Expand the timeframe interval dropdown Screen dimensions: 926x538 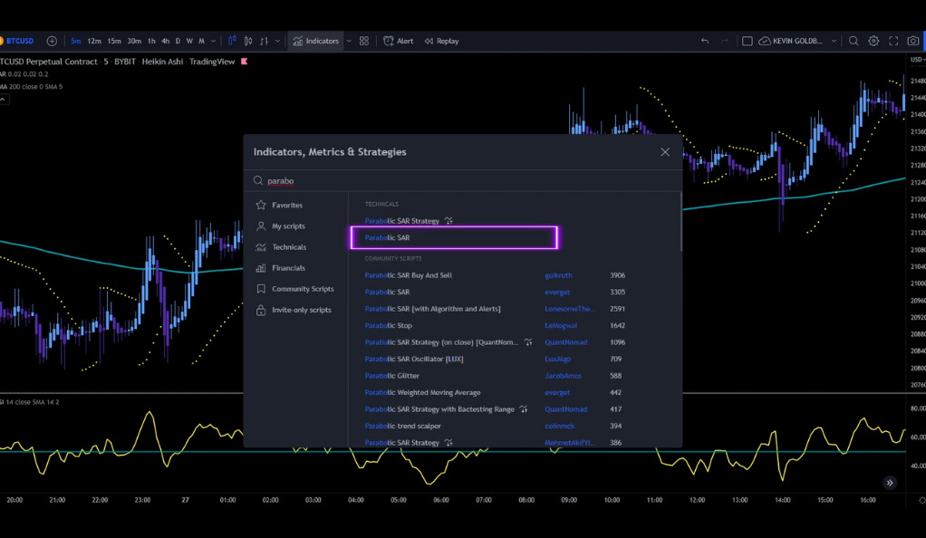coord(214,41)
